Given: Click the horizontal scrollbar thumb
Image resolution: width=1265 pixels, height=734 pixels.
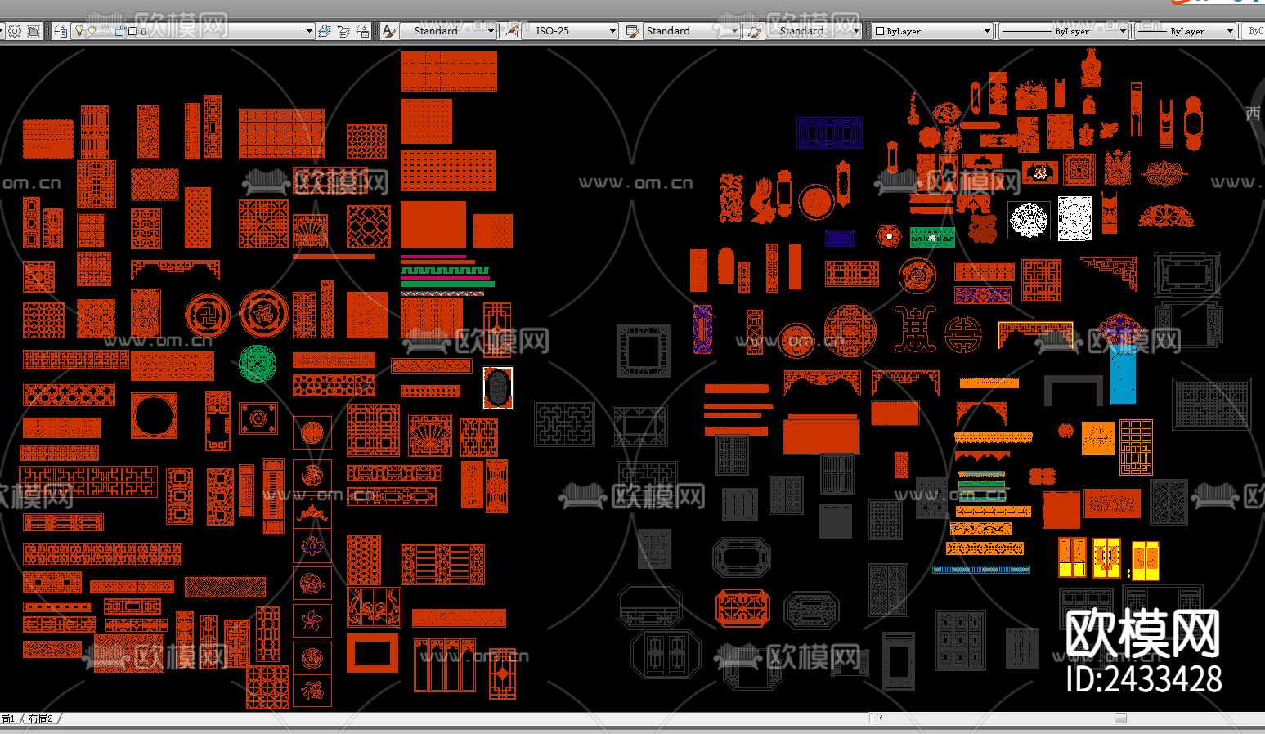Looking at the screenshot, I should 1120,718.
